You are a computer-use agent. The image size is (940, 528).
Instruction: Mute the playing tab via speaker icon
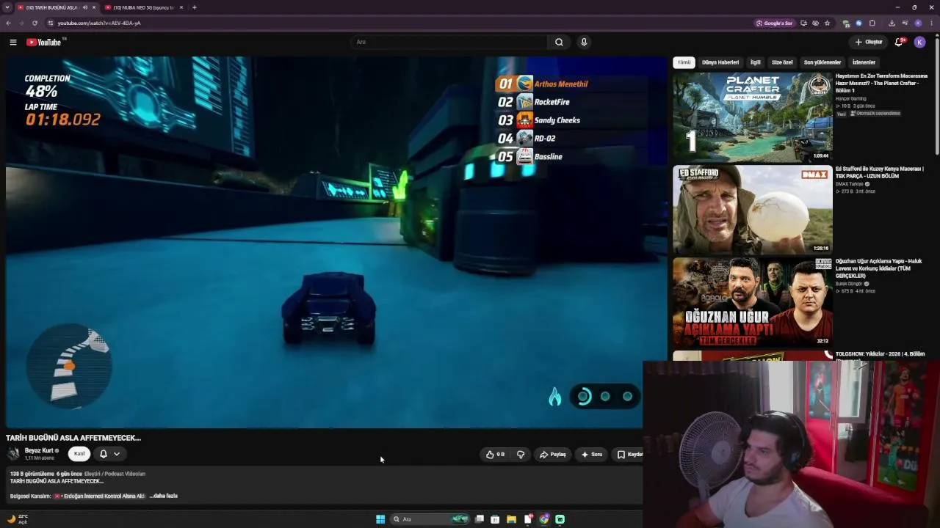coord(85,7)
